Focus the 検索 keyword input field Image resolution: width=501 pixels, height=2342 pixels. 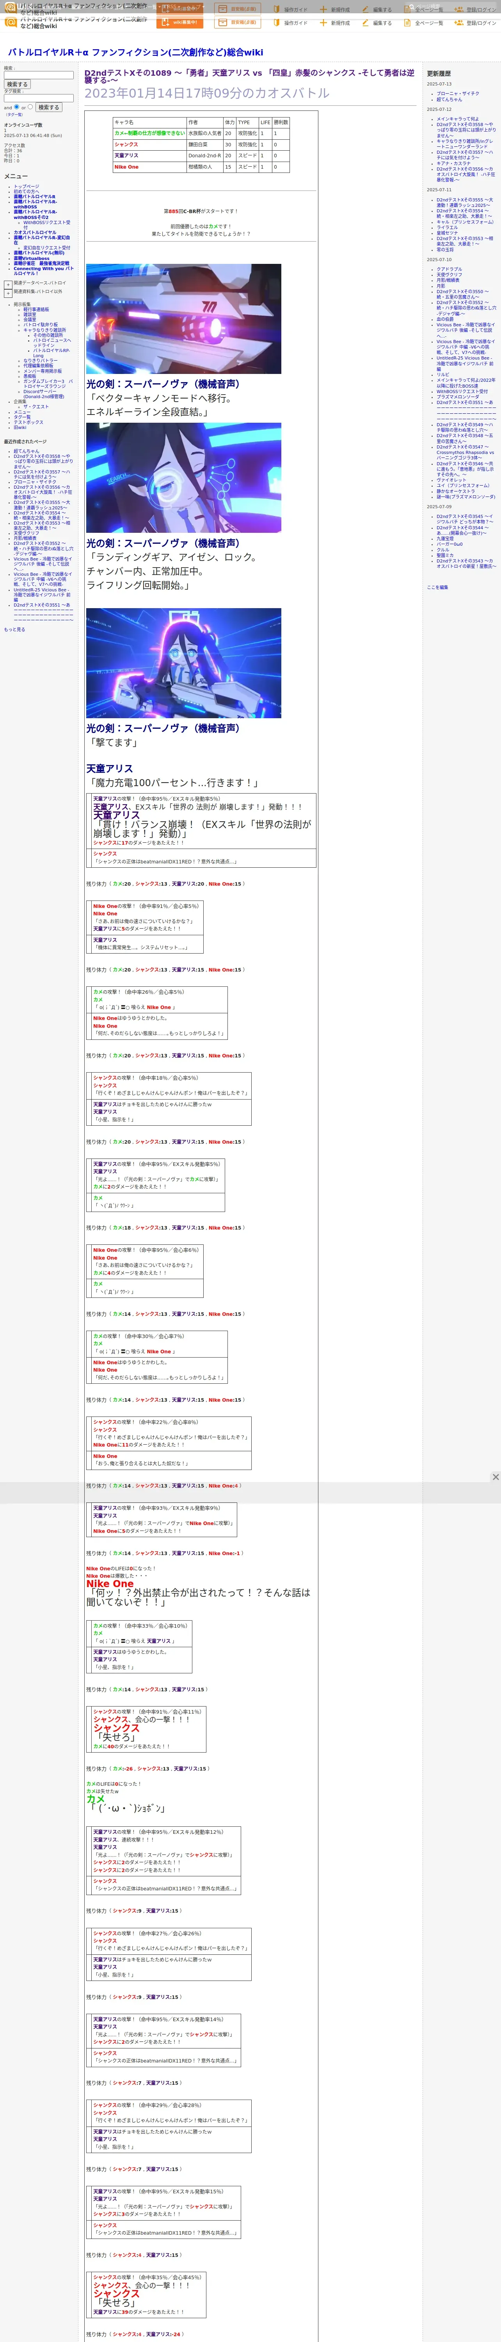tap(38, 75)
